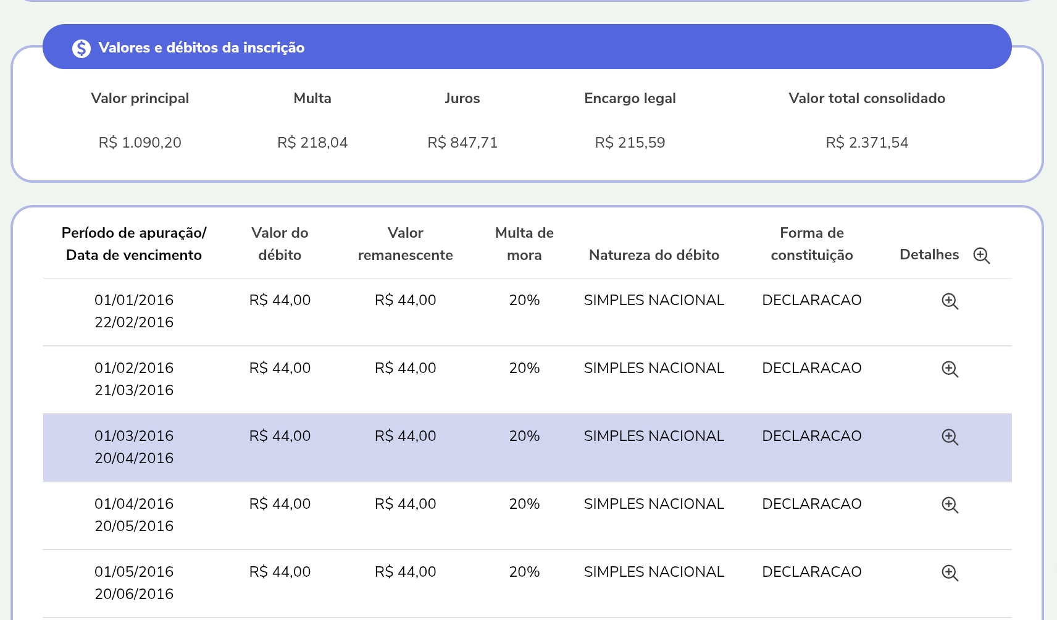The width and height of the screenshot is (1057, 620).
Task: Click the Detalhes column header
Action: pos(929,254)
